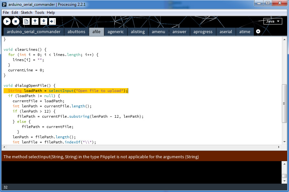
Task: Click the highlighted selectInput line
Action: (66, 91)
